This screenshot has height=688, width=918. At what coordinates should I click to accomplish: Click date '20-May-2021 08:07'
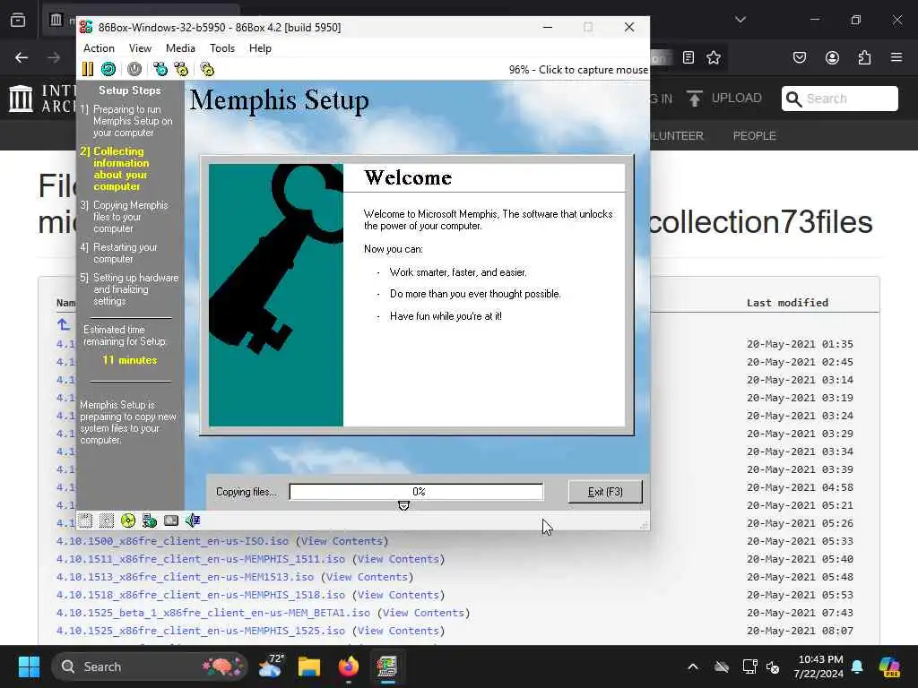(799, 631)
